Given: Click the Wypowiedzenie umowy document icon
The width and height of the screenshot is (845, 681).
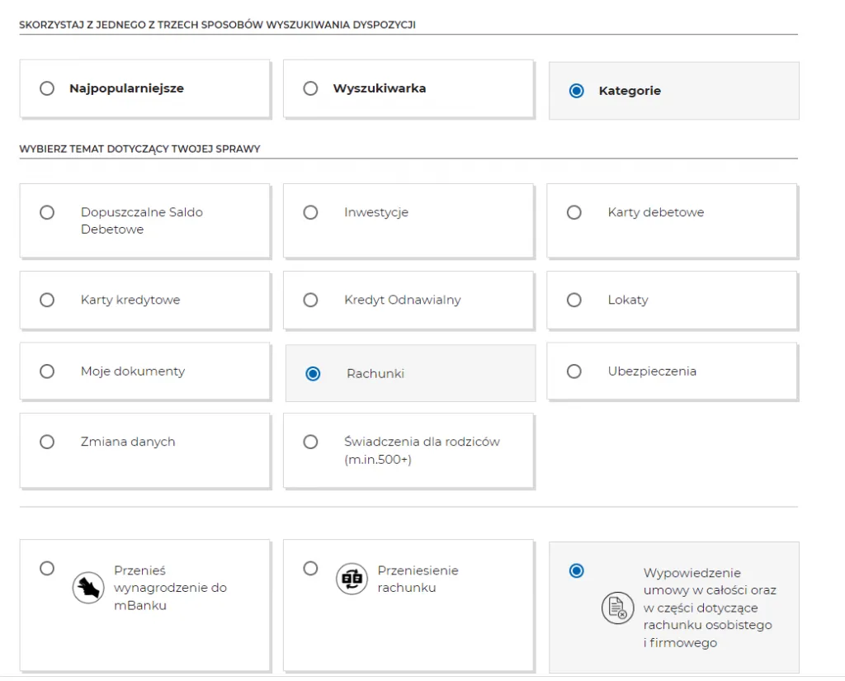Looking at the screenshot, I should click(x=616, y=608).
